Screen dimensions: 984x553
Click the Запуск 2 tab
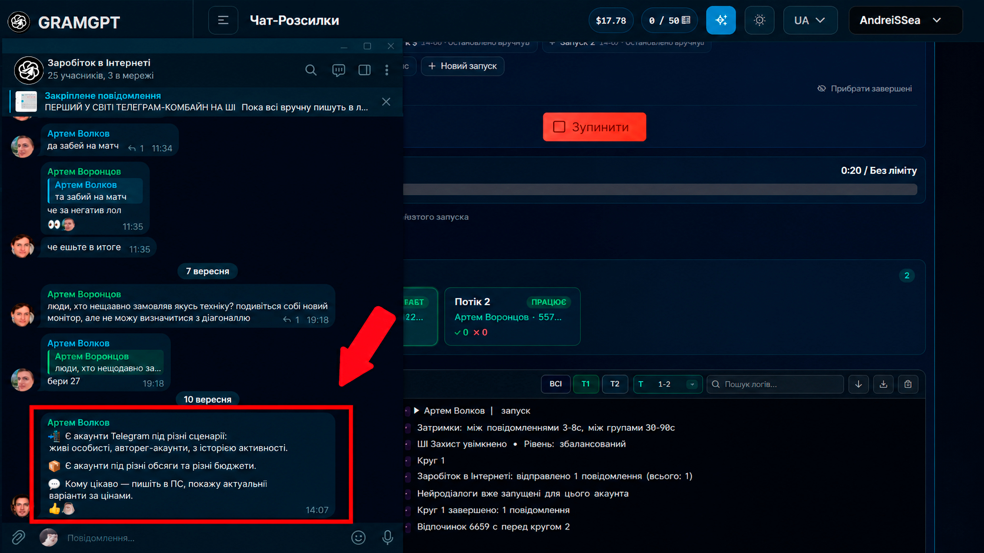626,43
